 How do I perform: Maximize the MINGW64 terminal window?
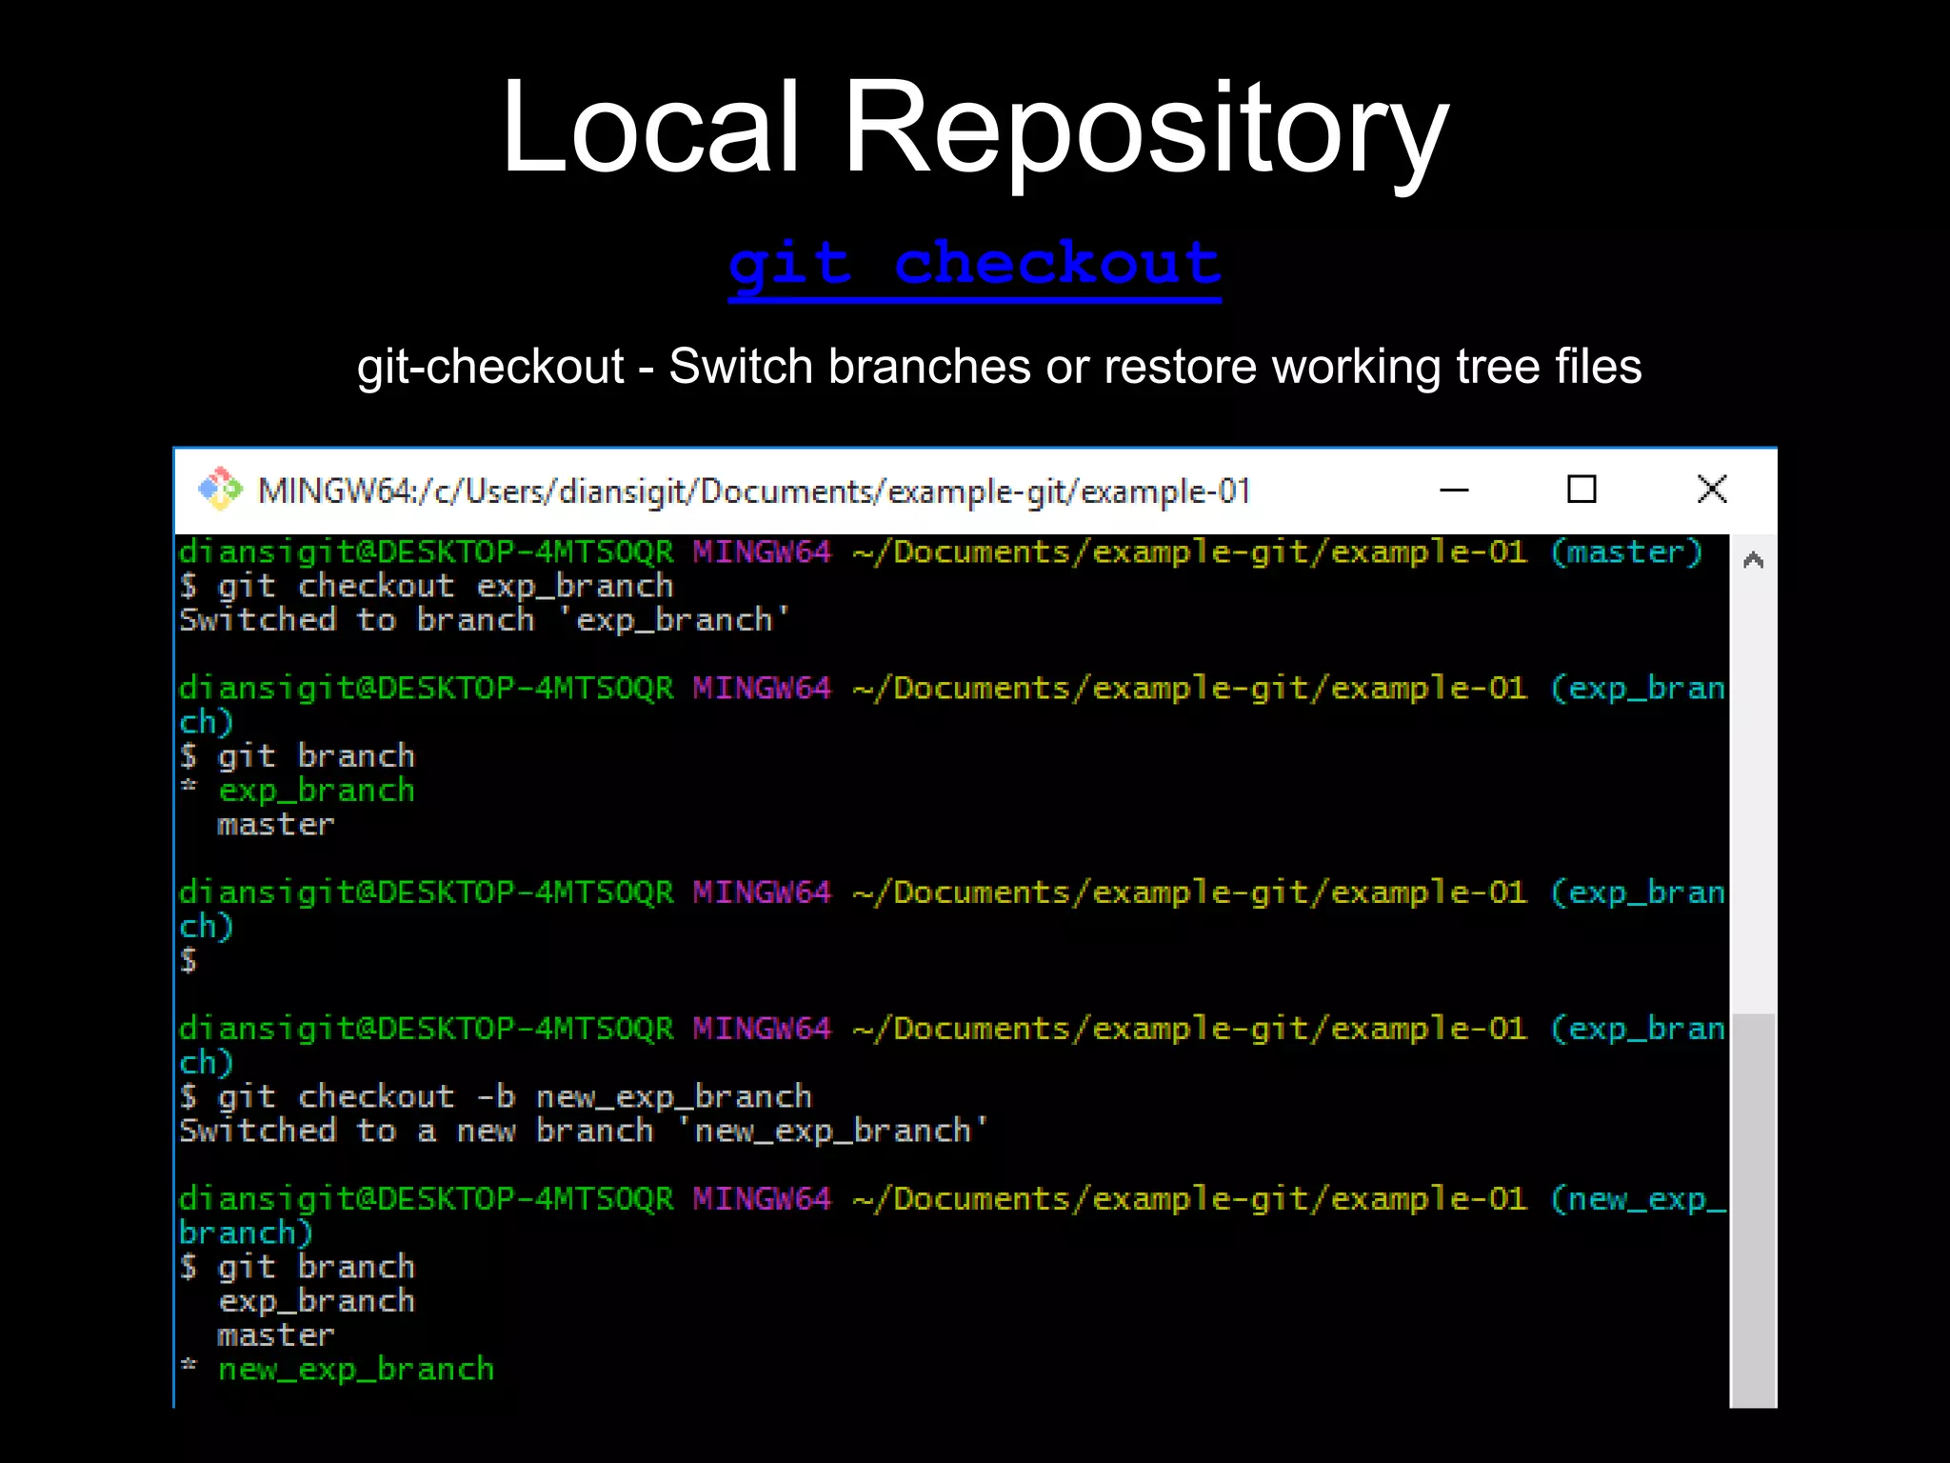pyautogui.click(x=1582, y=490)
